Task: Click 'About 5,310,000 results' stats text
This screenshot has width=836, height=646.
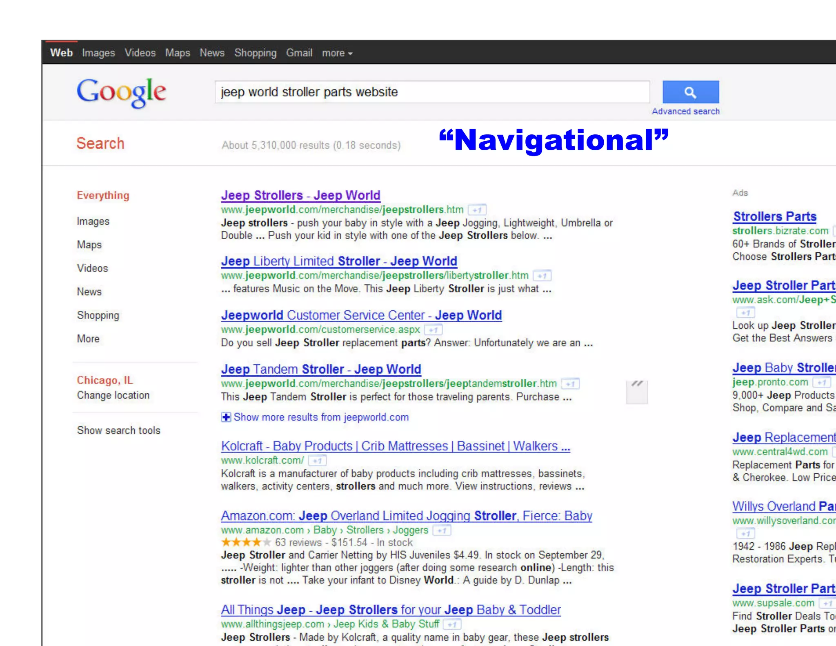Action: click(x=311, y=146)
